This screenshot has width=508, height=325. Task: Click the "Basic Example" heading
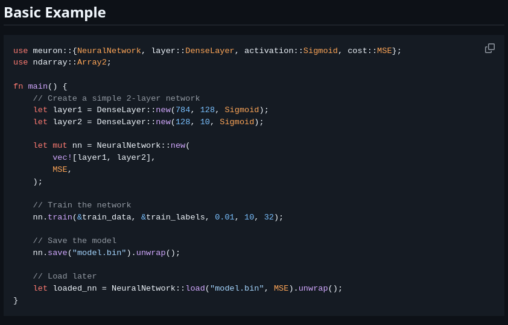pos(55,13)
